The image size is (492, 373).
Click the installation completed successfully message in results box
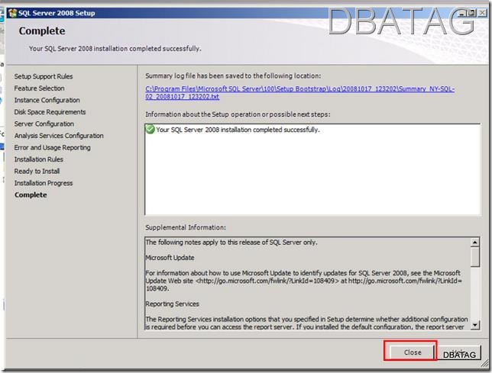(238, 130)
